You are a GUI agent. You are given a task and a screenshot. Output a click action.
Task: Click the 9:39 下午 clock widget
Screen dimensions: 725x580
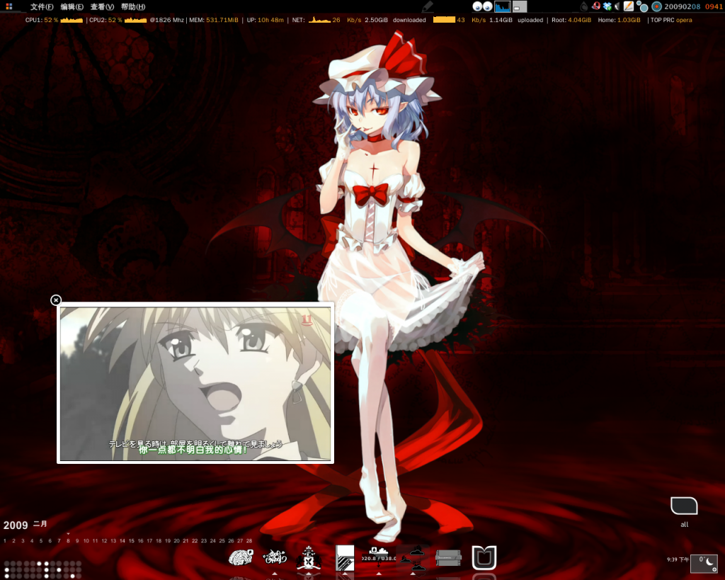[x=678, y=559]
